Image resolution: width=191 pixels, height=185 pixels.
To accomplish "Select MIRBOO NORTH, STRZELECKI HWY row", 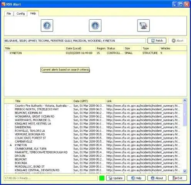I will pyautogui.click(x=93, y=109).
